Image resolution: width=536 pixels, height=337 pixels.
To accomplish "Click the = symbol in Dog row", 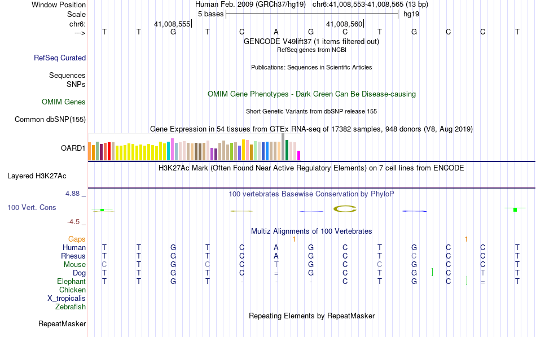I will [276, 273].
